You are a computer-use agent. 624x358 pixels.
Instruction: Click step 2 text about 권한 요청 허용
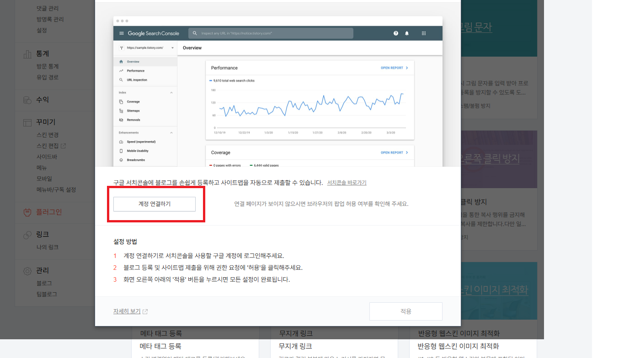coord(213,268)
